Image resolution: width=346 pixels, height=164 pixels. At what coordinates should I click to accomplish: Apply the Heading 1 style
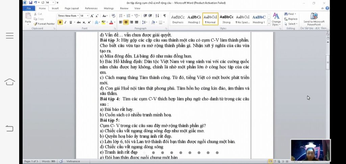pos(259,19)
